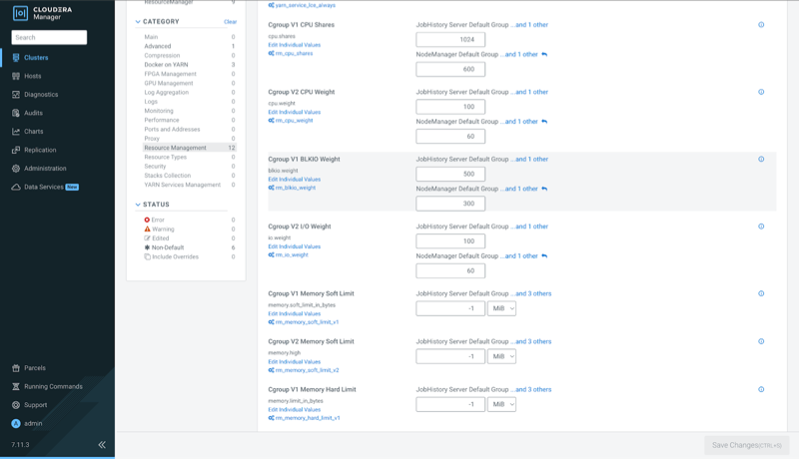Click Clear link in Category filter
Image resolution: width=799 pixels, height=459 pixels.
(230, 21)
